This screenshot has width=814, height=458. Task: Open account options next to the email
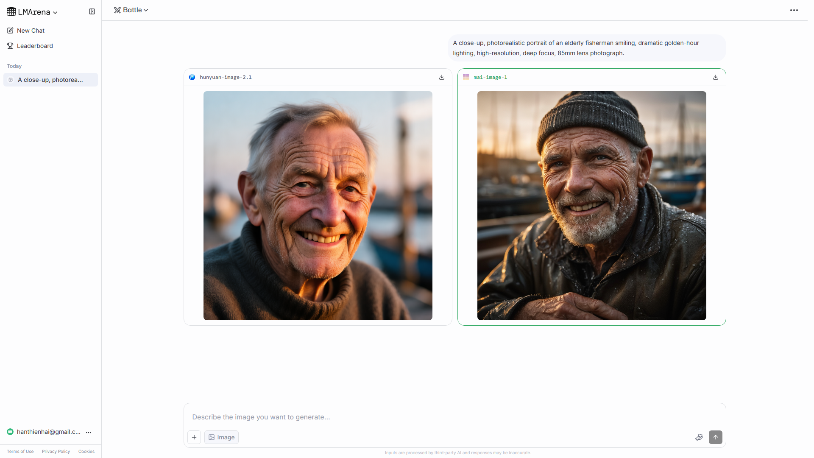(x=89, y=432)
